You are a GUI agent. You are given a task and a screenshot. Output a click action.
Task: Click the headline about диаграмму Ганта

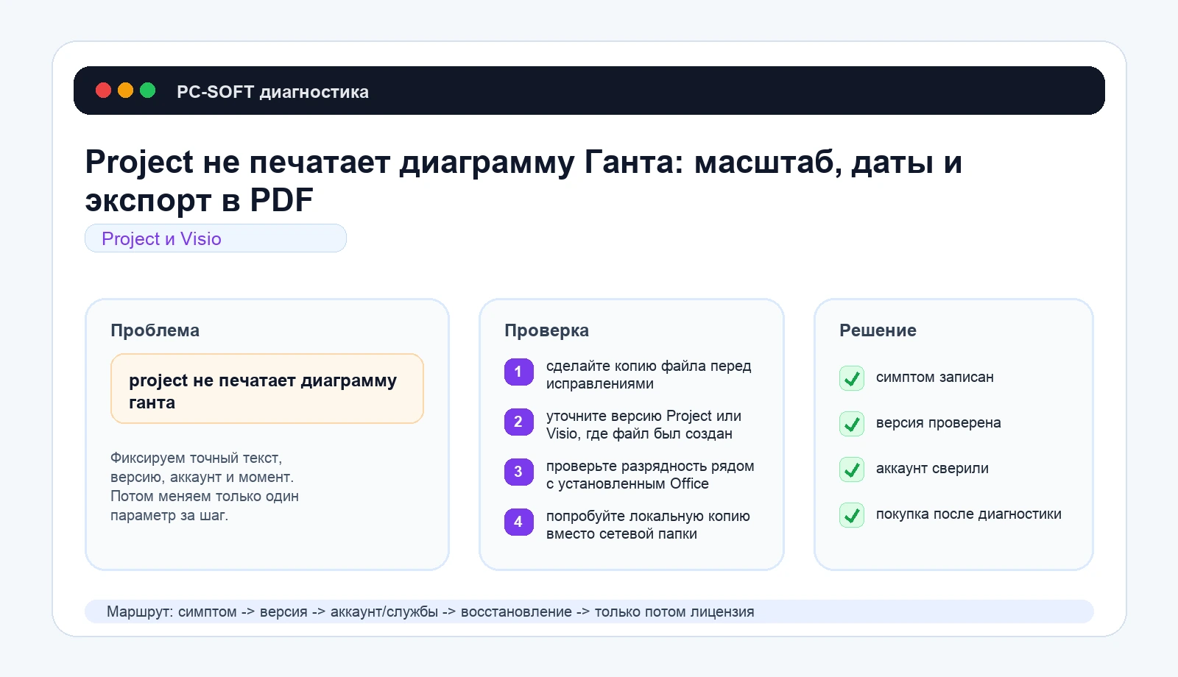(523, 180)
